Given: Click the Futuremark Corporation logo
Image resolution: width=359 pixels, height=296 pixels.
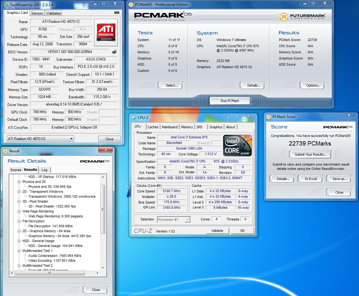Looking at the screenshot, I should click(303, 16).
